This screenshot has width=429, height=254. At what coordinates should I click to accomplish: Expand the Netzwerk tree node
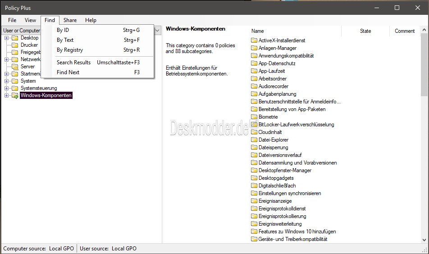point(7,59)
